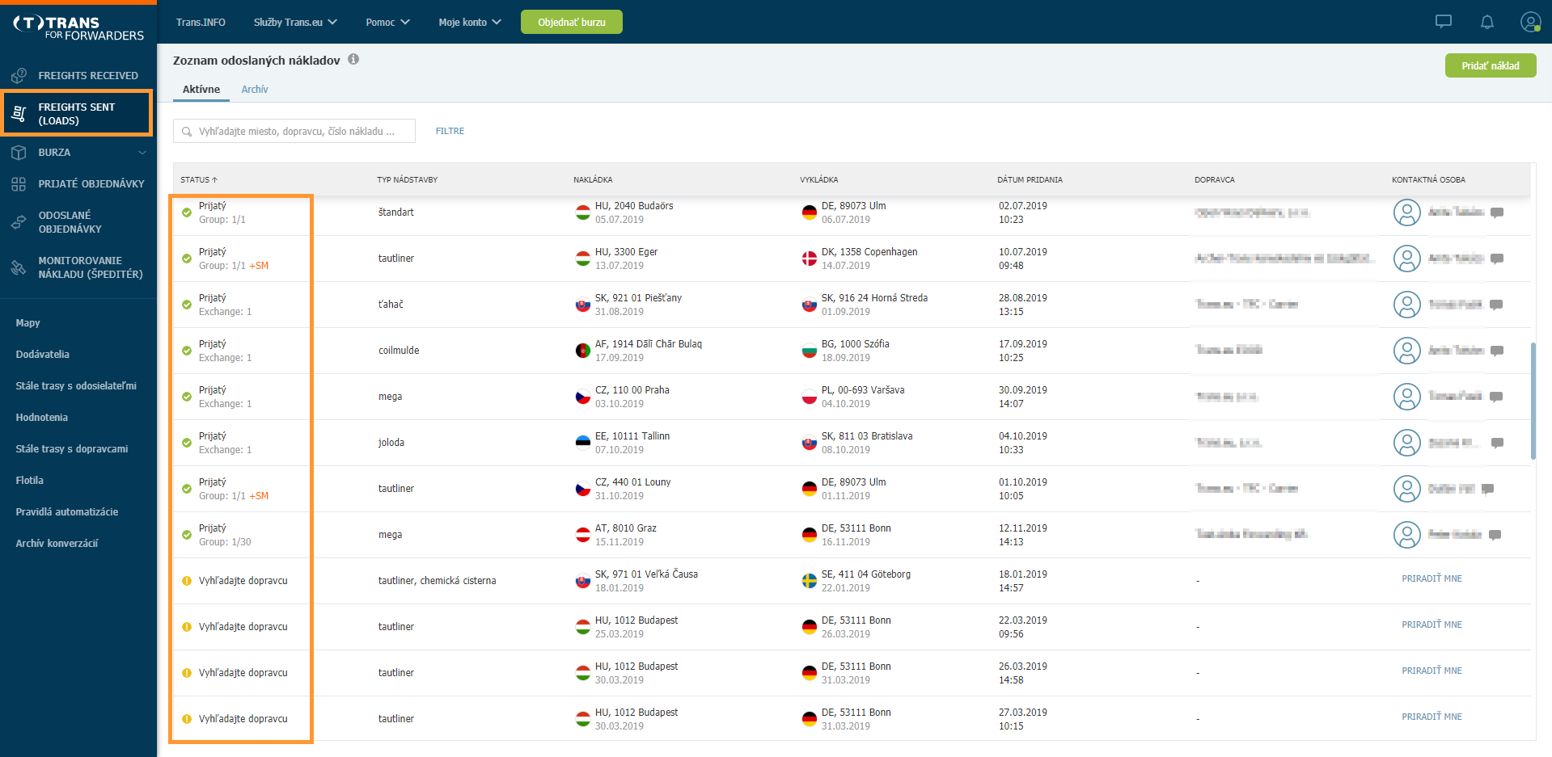Open Hodnotenia in the sidebar
This screenshot has width=1552, height=757.
(42, 417)
